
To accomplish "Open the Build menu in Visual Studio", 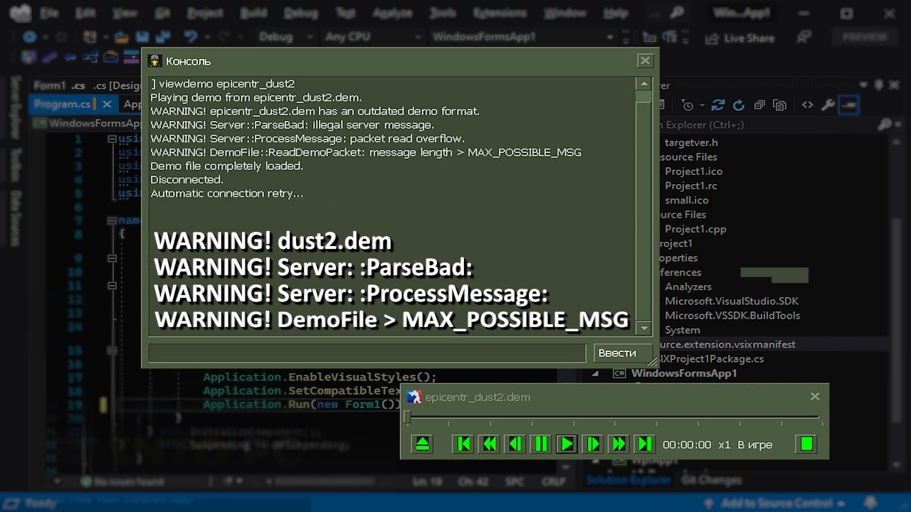I will [254, 13].
